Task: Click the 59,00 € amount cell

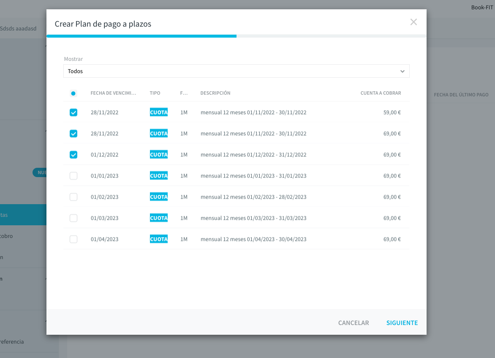Action: [x=392, y=112]
